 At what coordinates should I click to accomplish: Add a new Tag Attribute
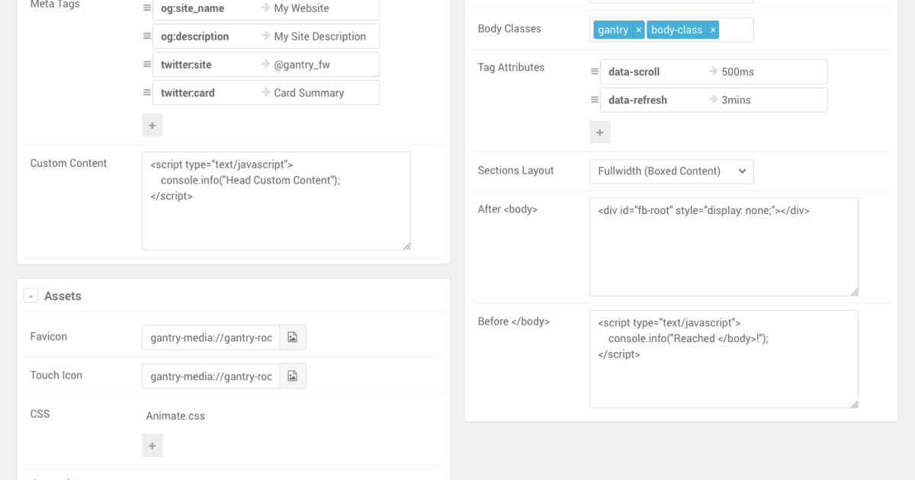click(x=600, y=133)
